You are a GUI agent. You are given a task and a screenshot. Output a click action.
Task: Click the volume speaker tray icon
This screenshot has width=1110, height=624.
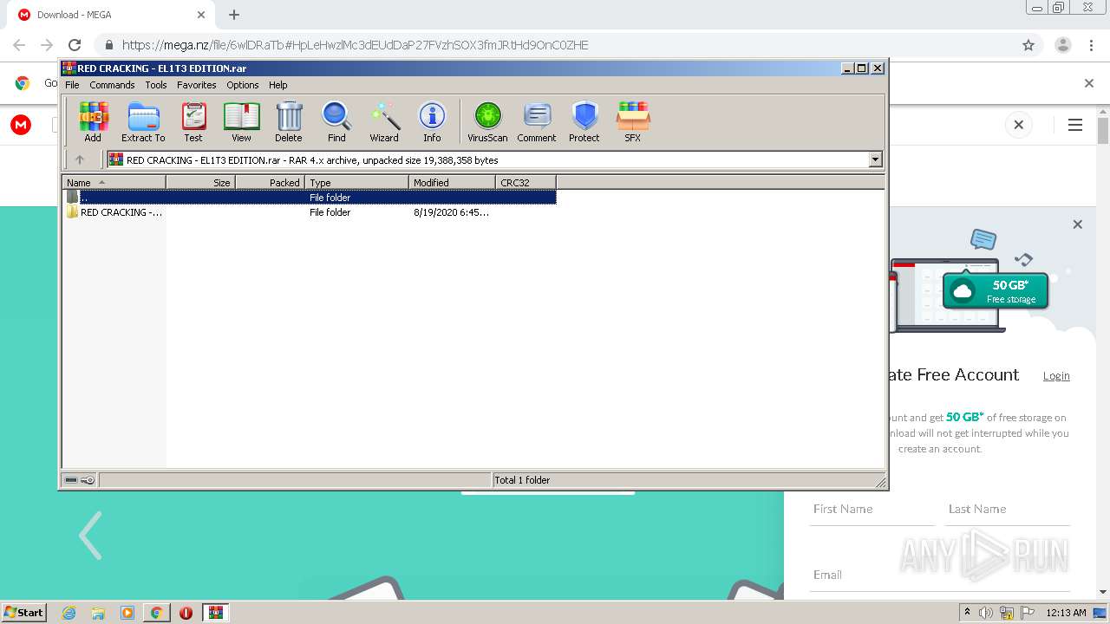(986, 613)
